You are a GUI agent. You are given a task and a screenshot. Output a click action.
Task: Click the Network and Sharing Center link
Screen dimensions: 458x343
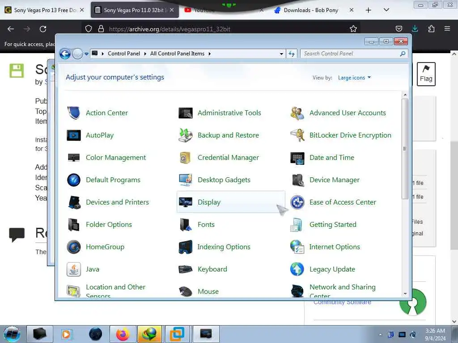click(x=342, y=291)
